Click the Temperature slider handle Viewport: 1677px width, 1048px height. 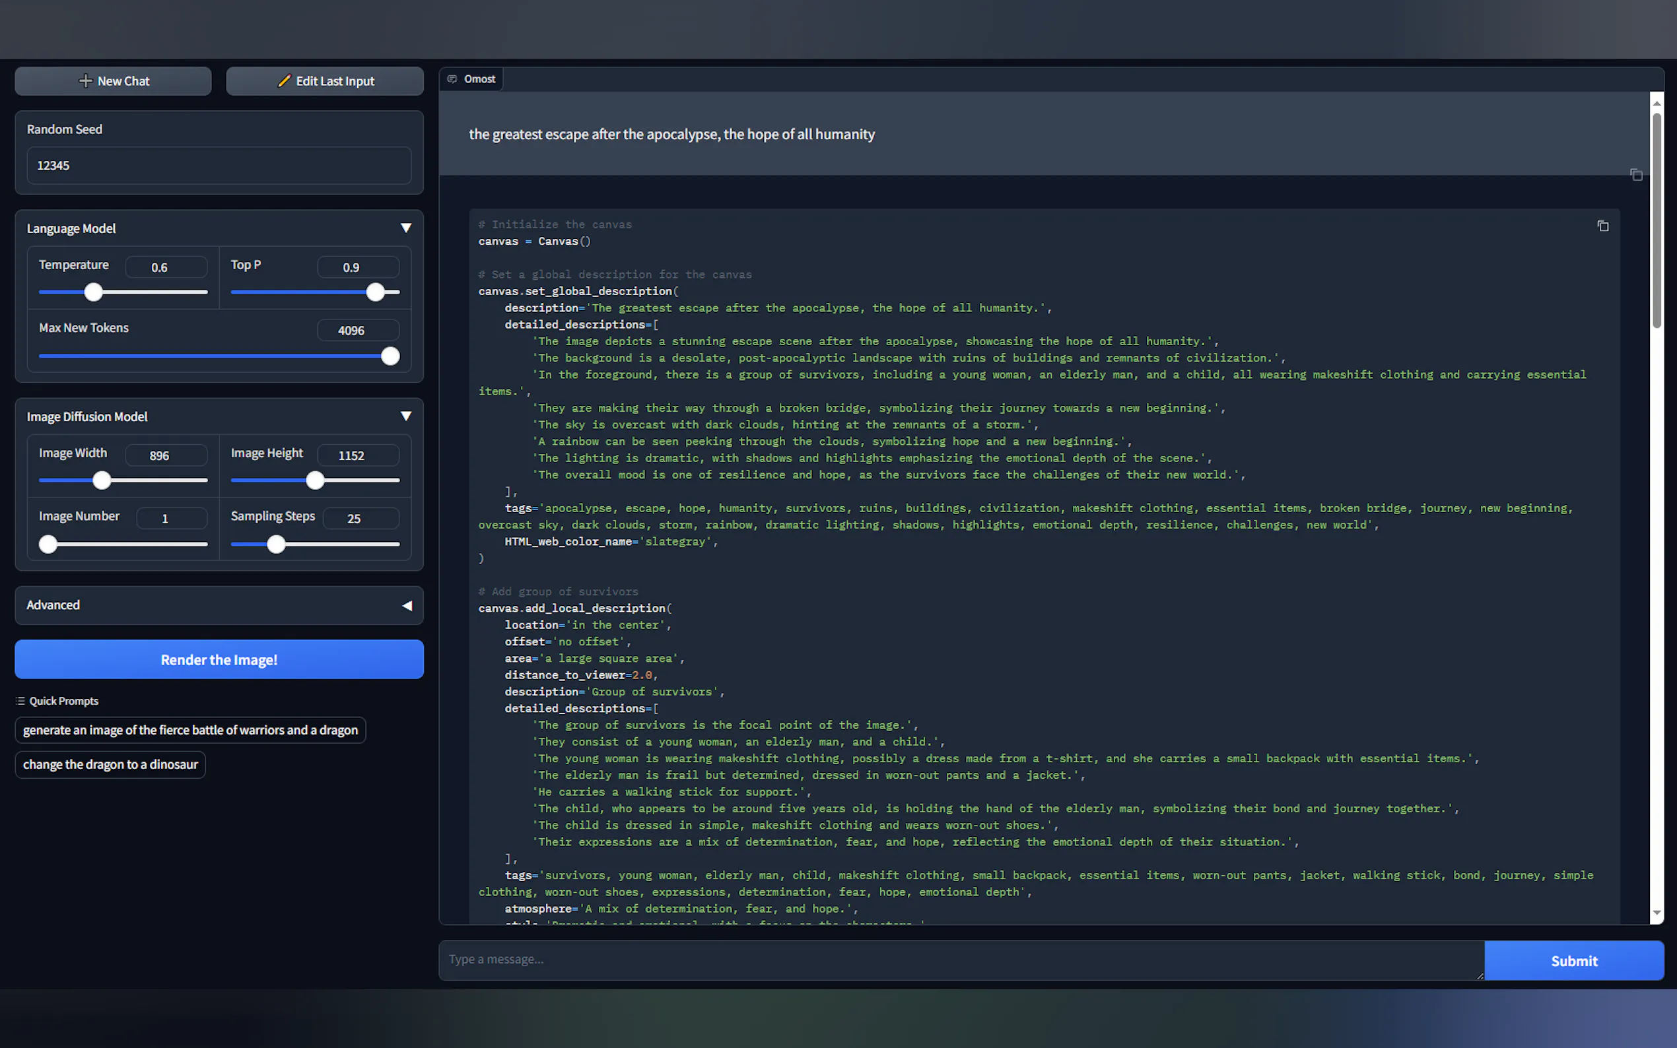coord(94,292)
